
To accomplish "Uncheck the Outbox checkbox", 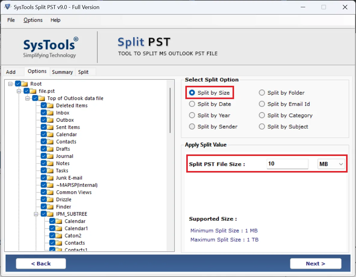I will pyautogui.click(x=44, y=120).
